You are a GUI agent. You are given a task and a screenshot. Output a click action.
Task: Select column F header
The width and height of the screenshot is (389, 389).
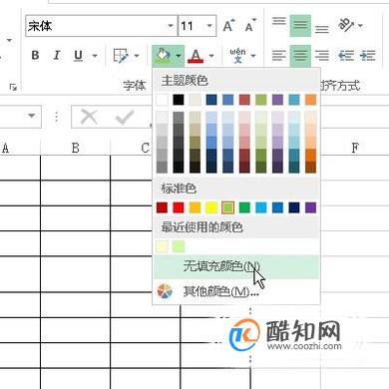[355, 148]
